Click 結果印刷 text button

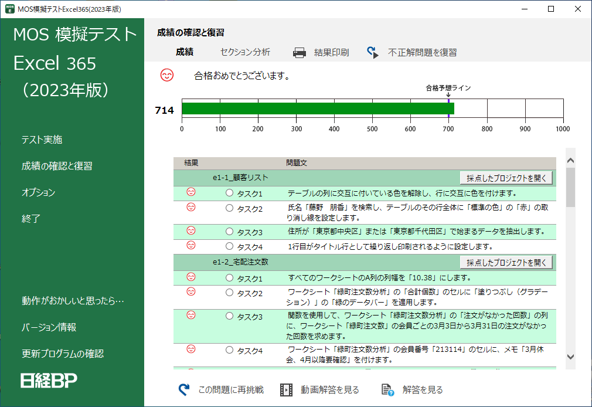(332, 53)
